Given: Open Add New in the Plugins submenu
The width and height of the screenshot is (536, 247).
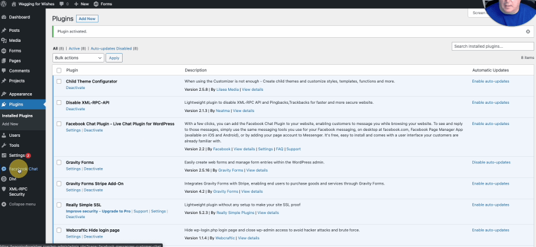Looking at the screenshot, I should tap(10, 124).
